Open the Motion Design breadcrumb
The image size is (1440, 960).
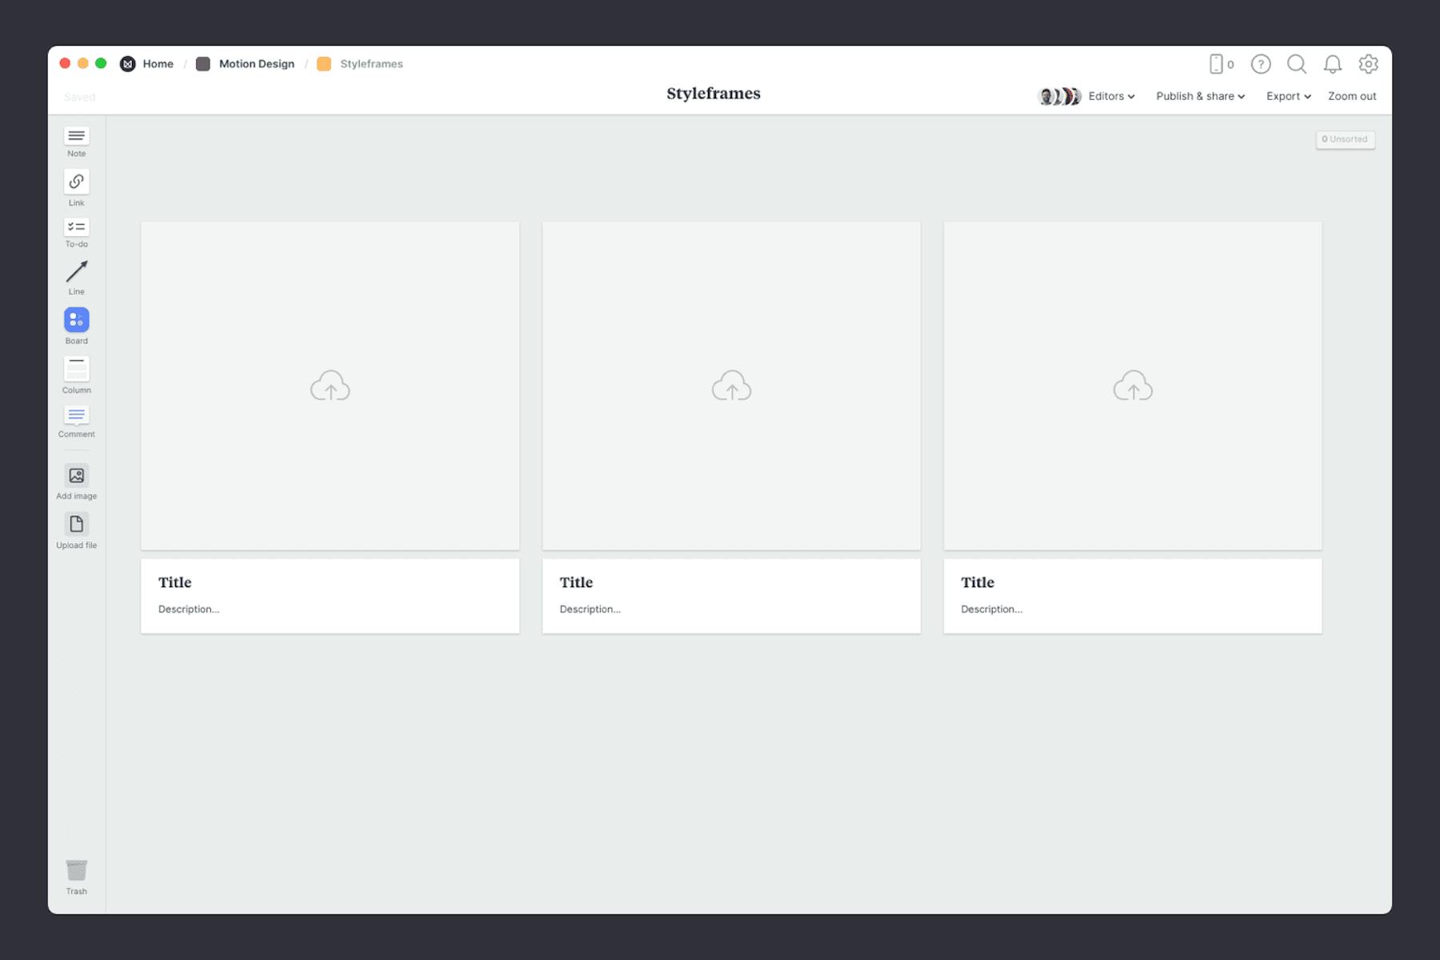pyautogui.click(x=257, y=63)
